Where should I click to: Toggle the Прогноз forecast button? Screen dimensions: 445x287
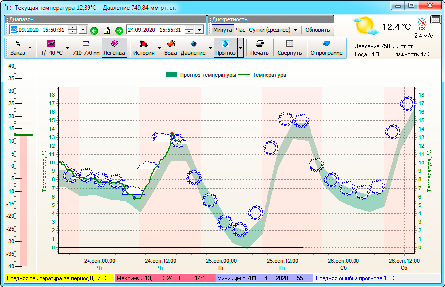click(x=225, y=47)
